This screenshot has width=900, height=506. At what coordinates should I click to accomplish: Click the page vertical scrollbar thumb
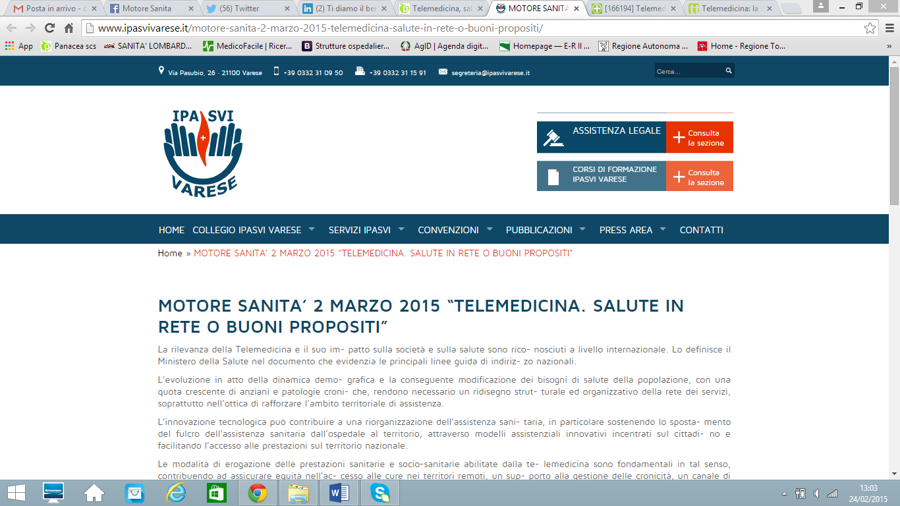894,135
